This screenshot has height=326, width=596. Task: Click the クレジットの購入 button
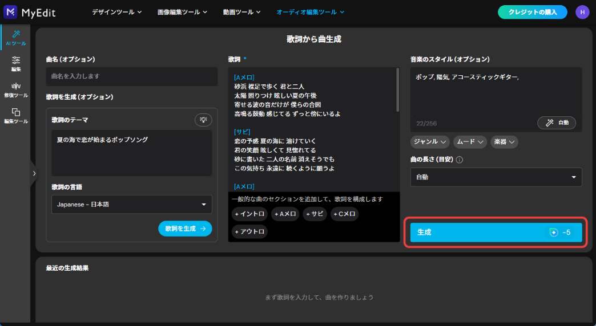533,12
